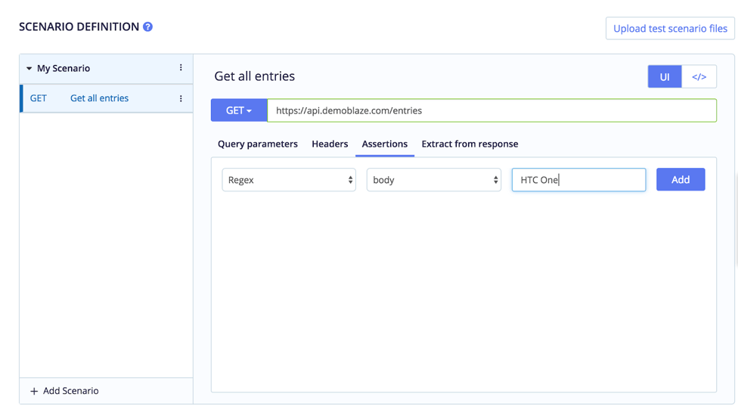Select the Get all entries request item
This screenshot has height=406, width=738.
[x=107, y=98]
